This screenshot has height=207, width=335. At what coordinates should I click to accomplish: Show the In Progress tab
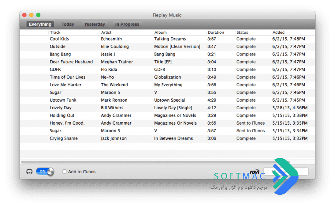click(127, 24)
